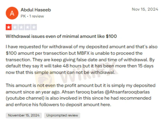The image size is (162, 123).
Task: Click the orange reviewer avatar with letter A
Action: coord(12,13)
